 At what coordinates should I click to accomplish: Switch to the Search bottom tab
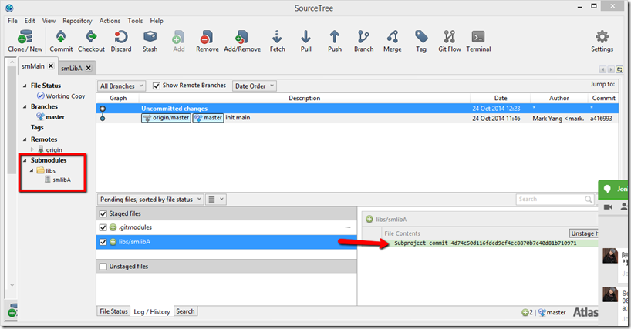pos(185,311)
